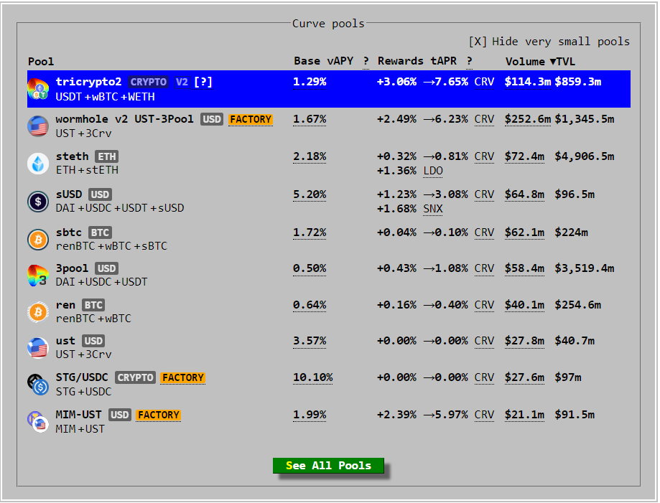Click the 0.50% vAPY for 3pool
This screenshot has height=503, width=660.
point(310,268)
